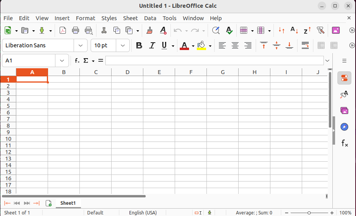The height and width of the screenshot is (216, 356).
Task: Open the underline style dropdown arrow
Action: (173, 46)
